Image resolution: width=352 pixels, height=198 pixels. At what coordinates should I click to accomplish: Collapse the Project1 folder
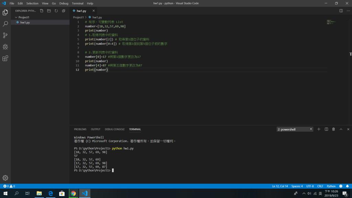tap(16, 17)
